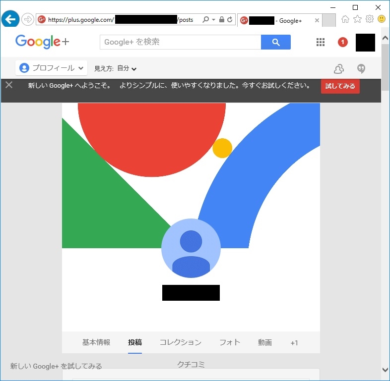The image size is (390, 381).
Task: Click the security lock icon
Action: point(221,19)
